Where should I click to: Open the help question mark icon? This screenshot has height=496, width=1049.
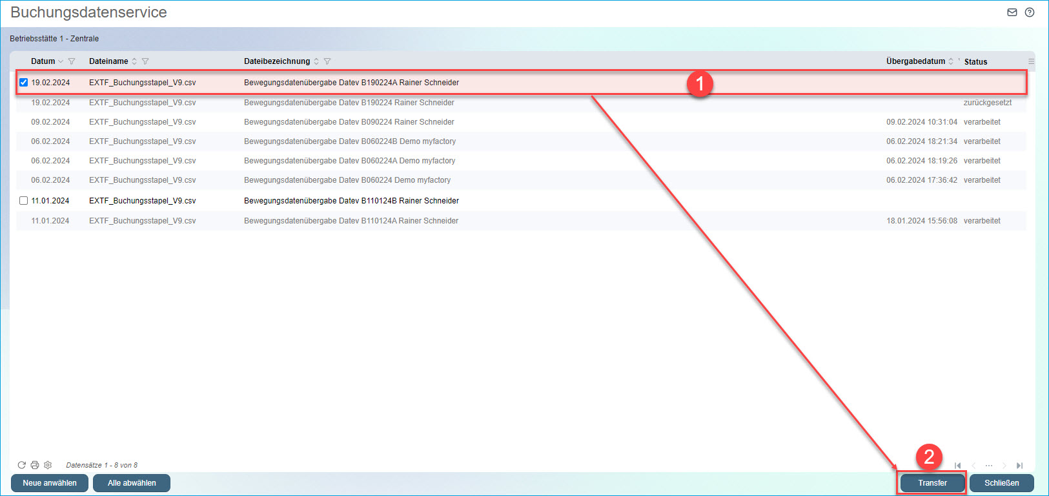click(1030, 12)
